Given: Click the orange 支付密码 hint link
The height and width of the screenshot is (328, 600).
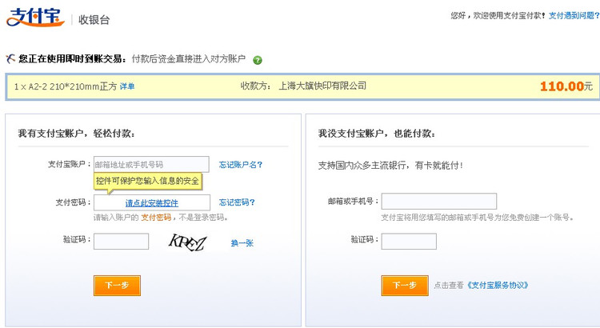Looking at the screenshot, I should coord(156,218).
